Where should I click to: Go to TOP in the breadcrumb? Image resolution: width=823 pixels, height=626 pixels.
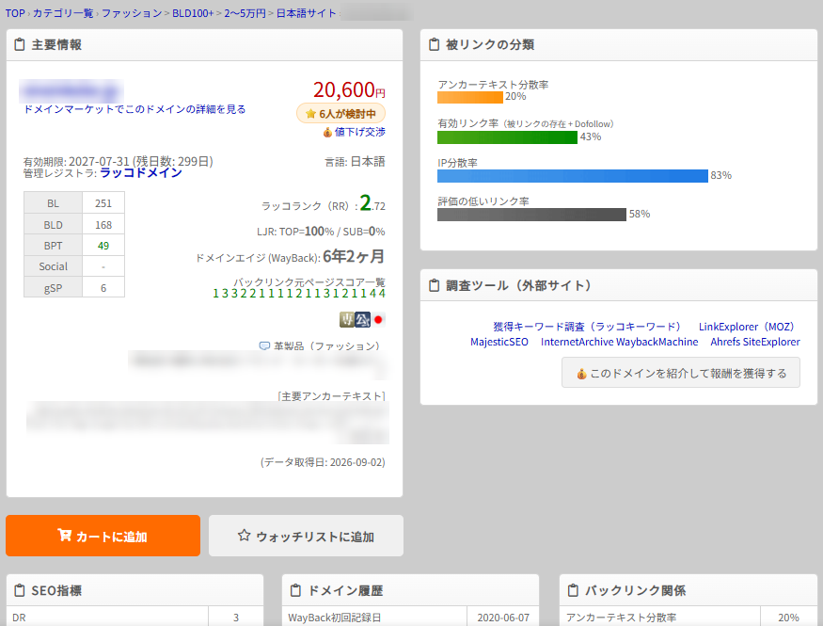coord(15,13)
